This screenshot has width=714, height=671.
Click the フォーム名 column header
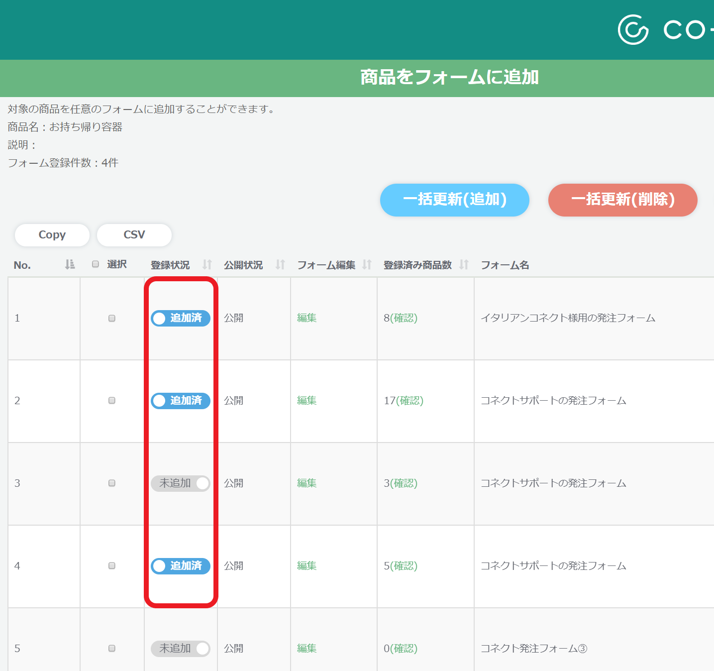[x=505, y=265]
